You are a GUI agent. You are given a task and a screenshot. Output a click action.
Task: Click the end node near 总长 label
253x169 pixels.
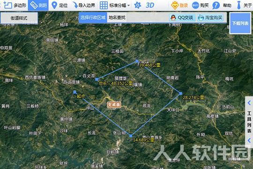click(97, 79)
